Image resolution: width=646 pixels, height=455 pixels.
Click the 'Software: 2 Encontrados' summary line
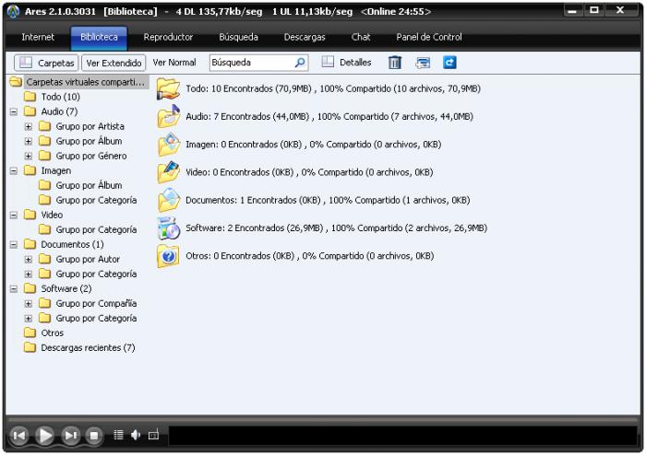click(x=336, y=228)
